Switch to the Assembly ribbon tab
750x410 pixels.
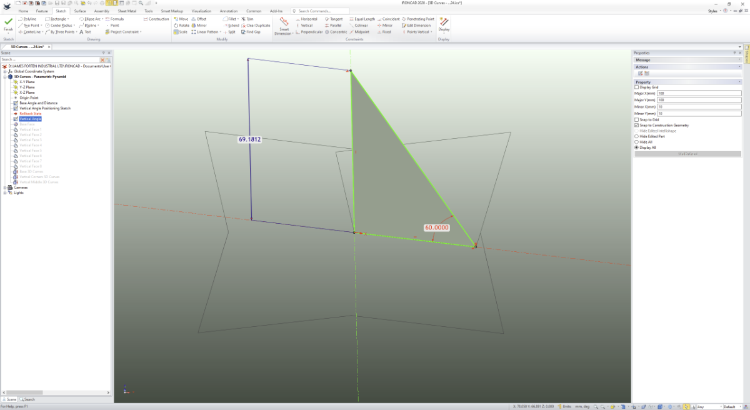point(102,11)
